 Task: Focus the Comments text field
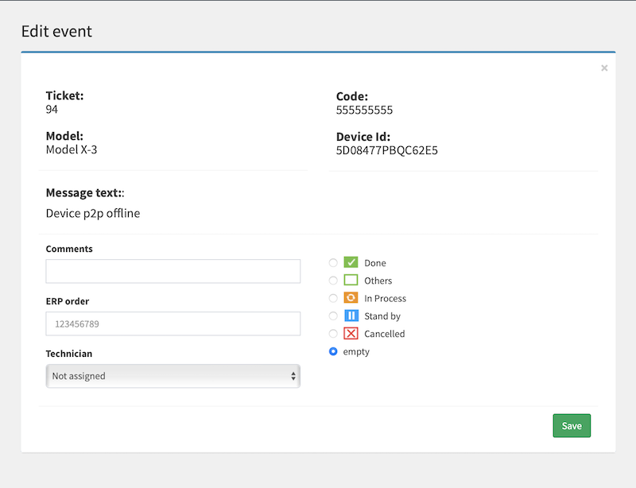tap(173, 271)
